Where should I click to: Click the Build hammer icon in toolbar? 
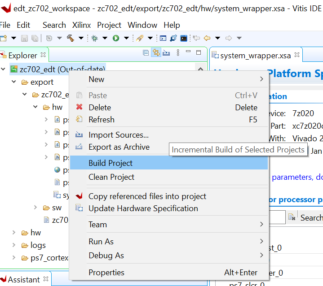[x=71, y=38]
